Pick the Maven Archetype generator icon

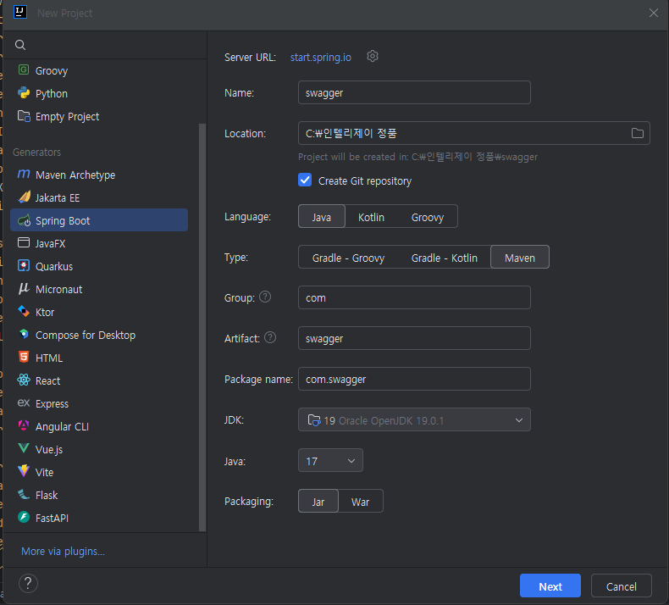[24, 175]
